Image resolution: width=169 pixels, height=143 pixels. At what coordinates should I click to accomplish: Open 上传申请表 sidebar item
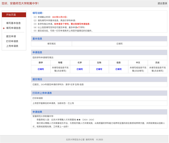pyautogui.click(x=12, y=46)
